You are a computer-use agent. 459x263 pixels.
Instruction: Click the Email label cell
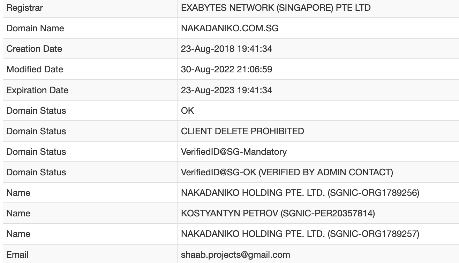(17, 255)
